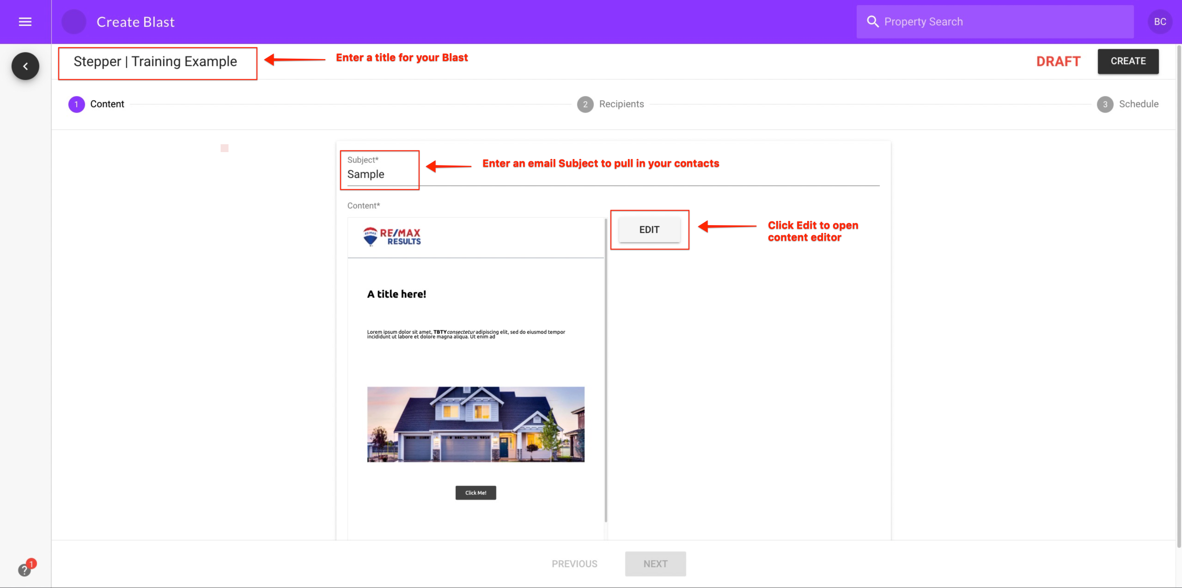Click the circular logo beside Create Blast

tap(74, 22)
